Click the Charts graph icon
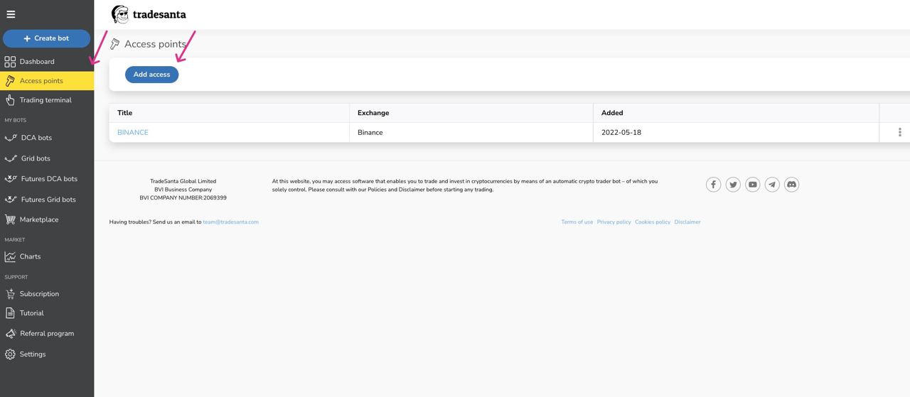Viewport: 910px width, 397px height. tap(10, 256)
